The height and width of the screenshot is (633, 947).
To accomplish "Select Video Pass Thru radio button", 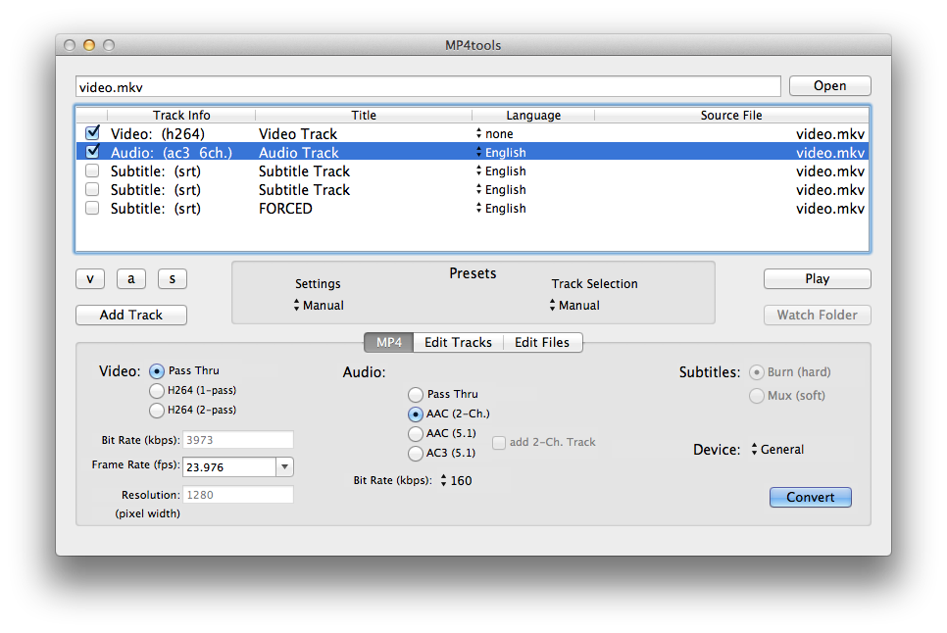I will click(x=157, y=371).
